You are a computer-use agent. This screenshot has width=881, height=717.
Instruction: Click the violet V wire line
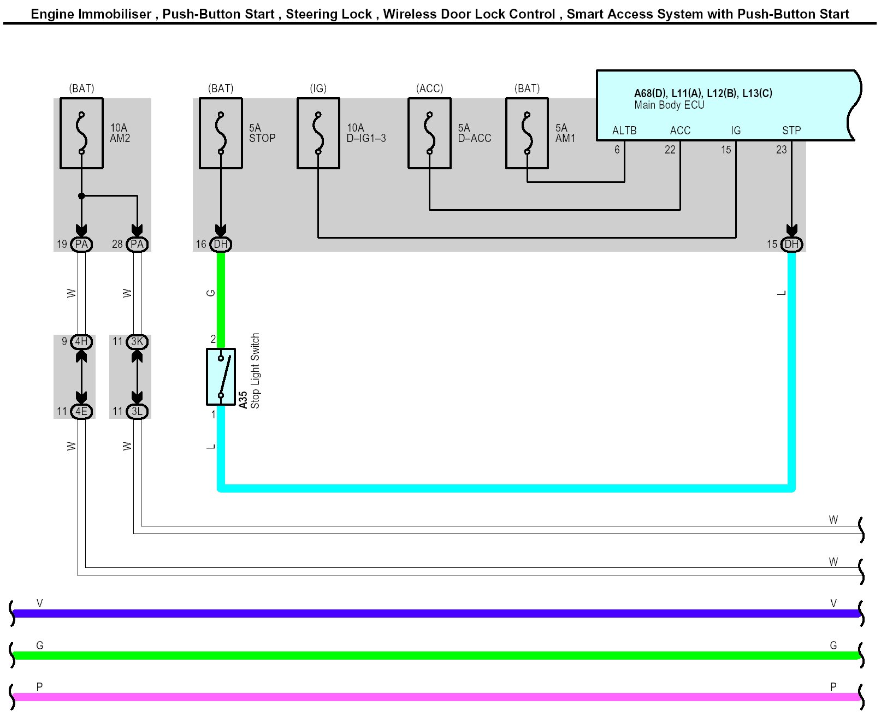coord(437,613)
